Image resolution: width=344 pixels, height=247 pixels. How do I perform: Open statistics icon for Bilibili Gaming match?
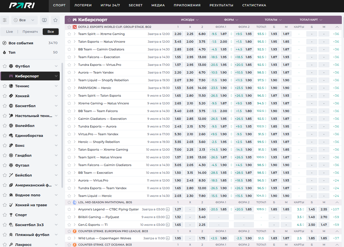click(167, 217)
